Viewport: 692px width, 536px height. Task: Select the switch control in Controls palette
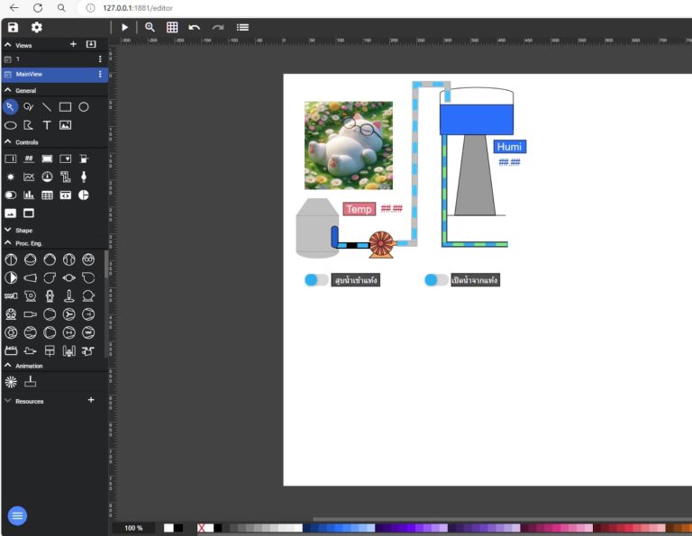(11, 195)
